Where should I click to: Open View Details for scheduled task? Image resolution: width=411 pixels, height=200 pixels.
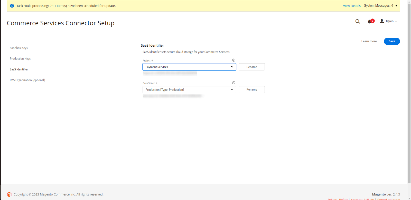(352, 6)
